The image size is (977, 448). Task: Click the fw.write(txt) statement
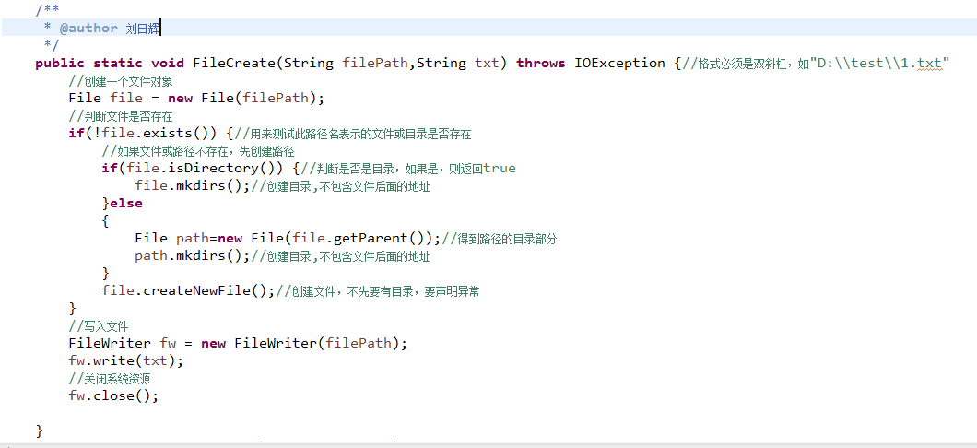(x=126, y=360)
